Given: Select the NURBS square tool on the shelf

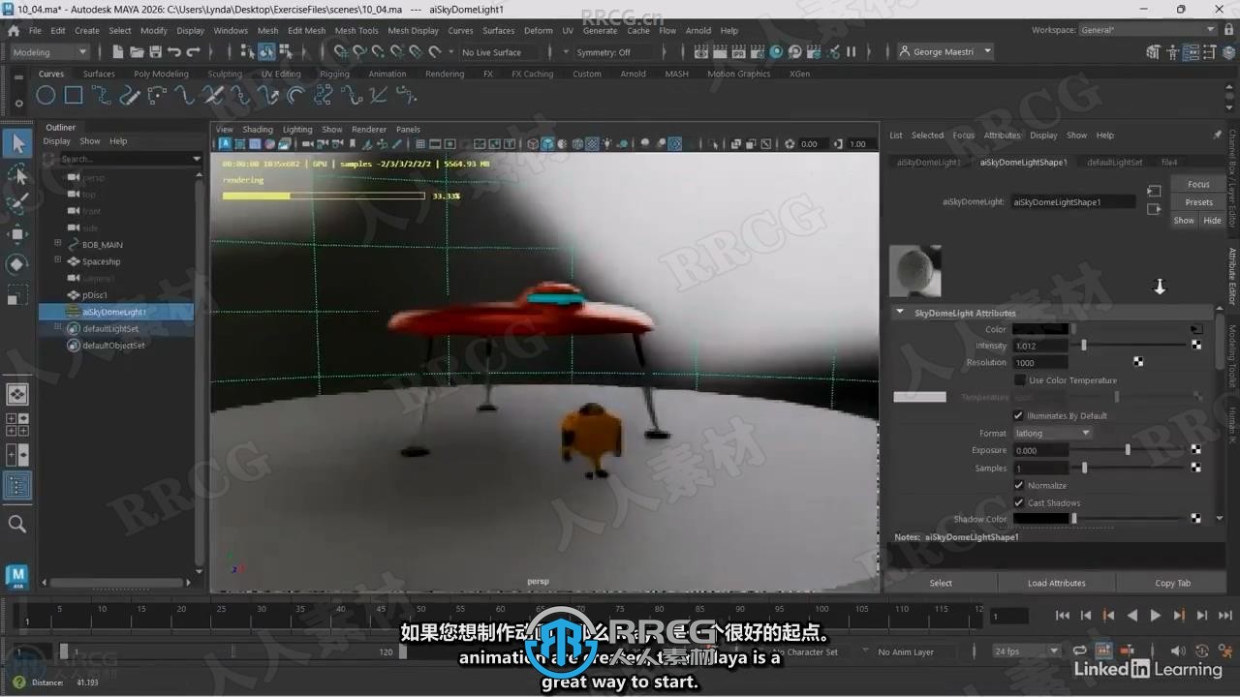Looking at the screenshot, I should [x=74, y=95].
